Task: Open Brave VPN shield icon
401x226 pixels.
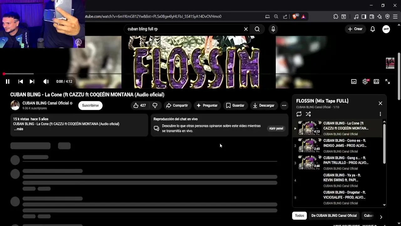Action: pyautogui.click(x=388, y=17)
